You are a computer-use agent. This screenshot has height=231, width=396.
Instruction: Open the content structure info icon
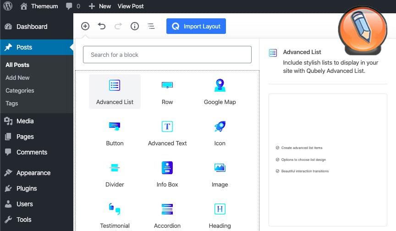click(x=135, y=26)
